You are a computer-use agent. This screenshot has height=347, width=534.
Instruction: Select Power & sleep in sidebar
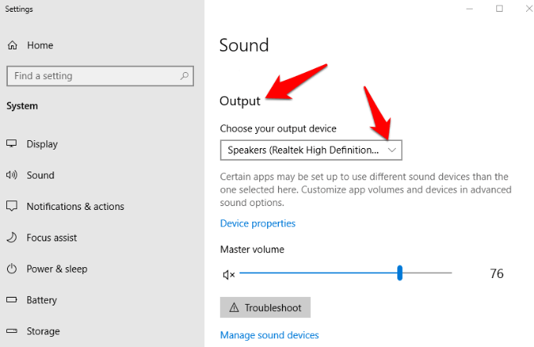tap(57, 269)
